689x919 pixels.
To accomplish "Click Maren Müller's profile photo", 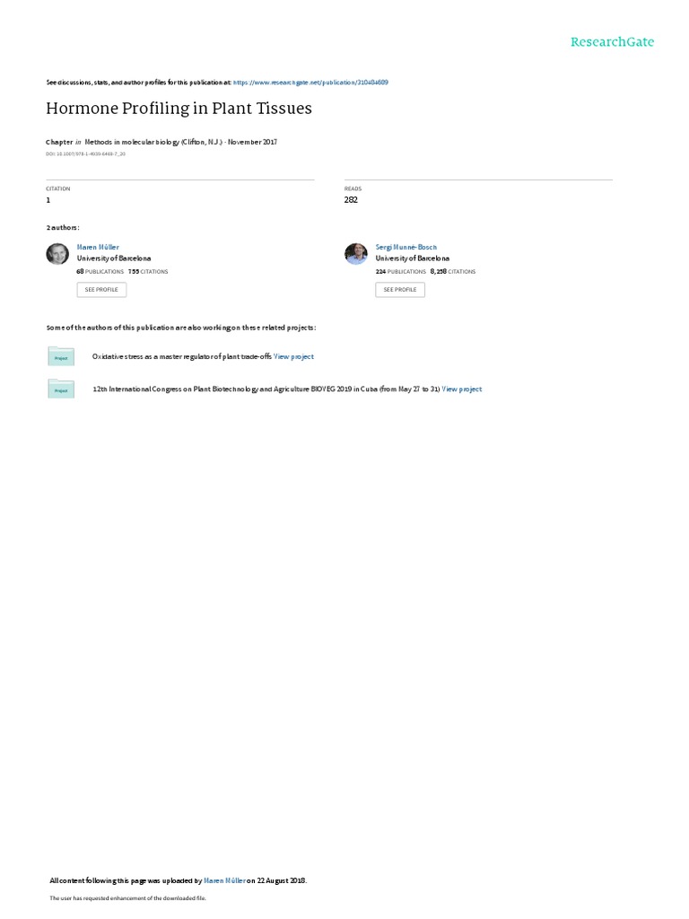I will [x=57, y=254].
